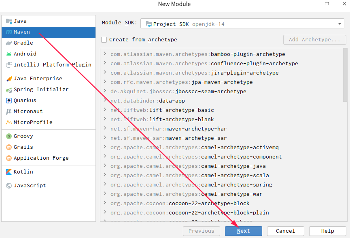Select camel-archetype-component row
The width and height of the screenshot is (350, 238).
click(221, 157)
